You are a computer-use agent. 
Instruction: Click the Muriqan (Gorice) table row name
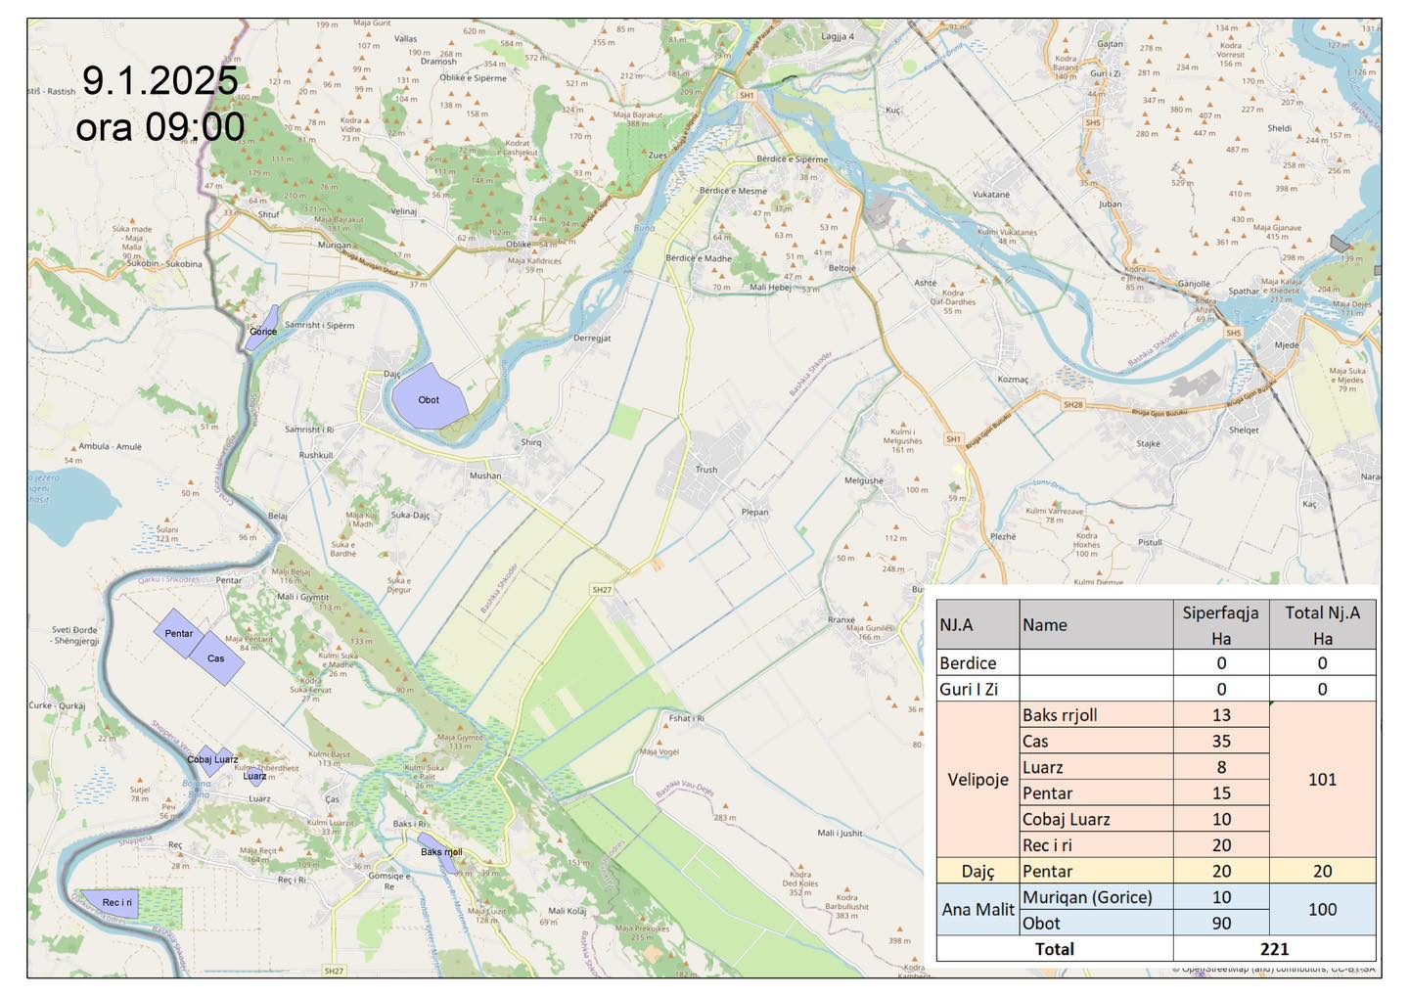(1087, 897)
